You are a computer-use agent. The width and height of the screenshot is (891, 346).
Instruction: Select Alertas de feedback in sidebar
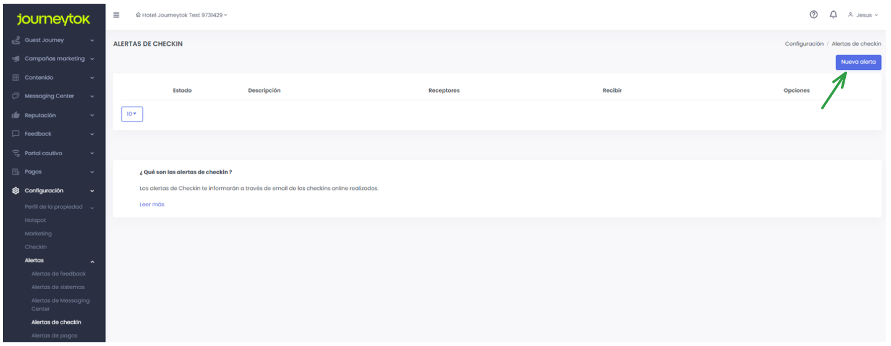pyautogui.click(x=59, y=274)
